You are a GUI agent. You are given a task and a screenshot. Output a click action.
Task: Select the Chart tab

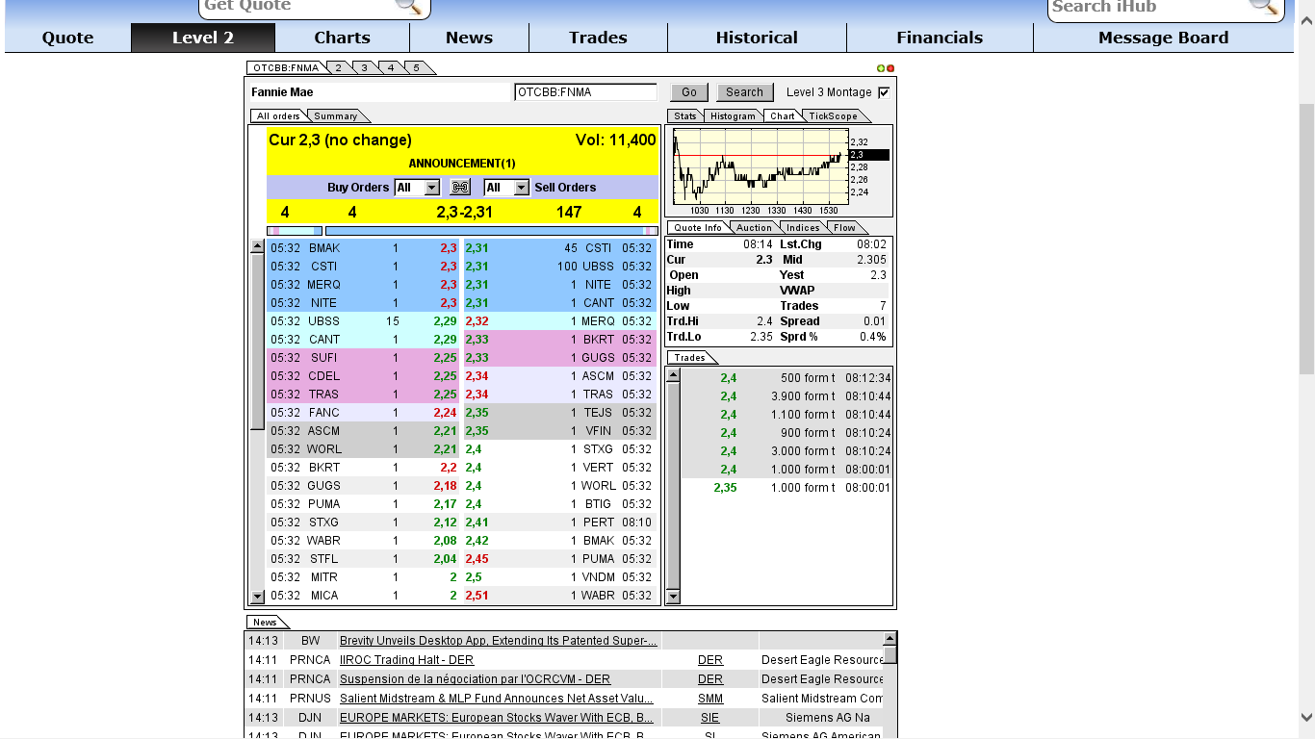783,115
